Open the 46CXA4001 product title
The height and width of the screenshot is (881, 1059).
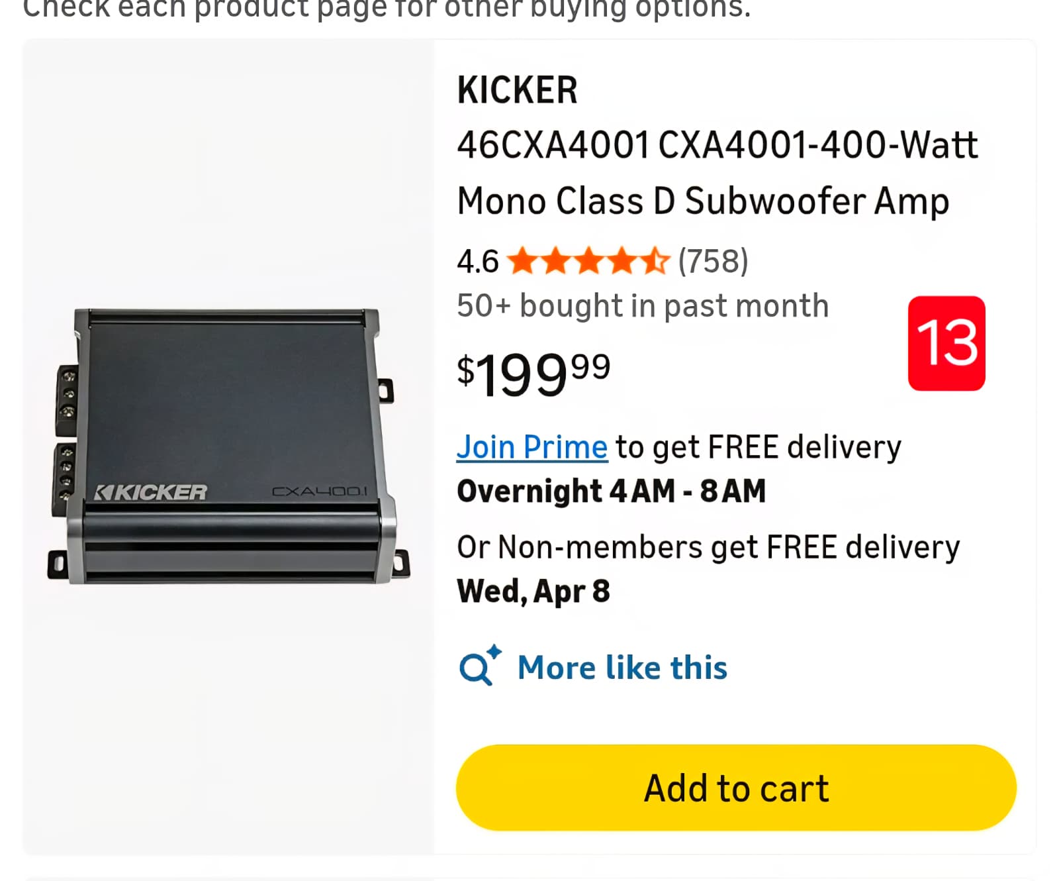[717, 145]
